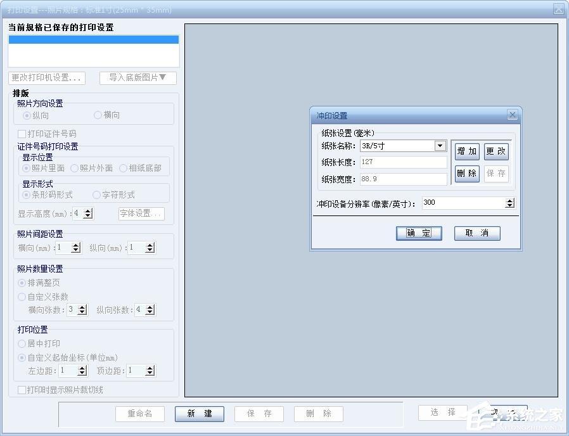Enable the 打印证件号码 checkbox
The width and height of the screenshot is (569, 436).
pos(22,134)
